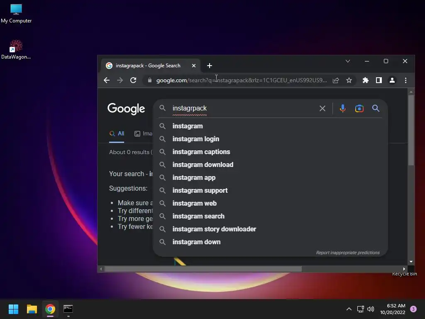Pick 'instagram story downloader' suggestion
This screenshot has width=425, height=319.
click(x=270, y=229)
